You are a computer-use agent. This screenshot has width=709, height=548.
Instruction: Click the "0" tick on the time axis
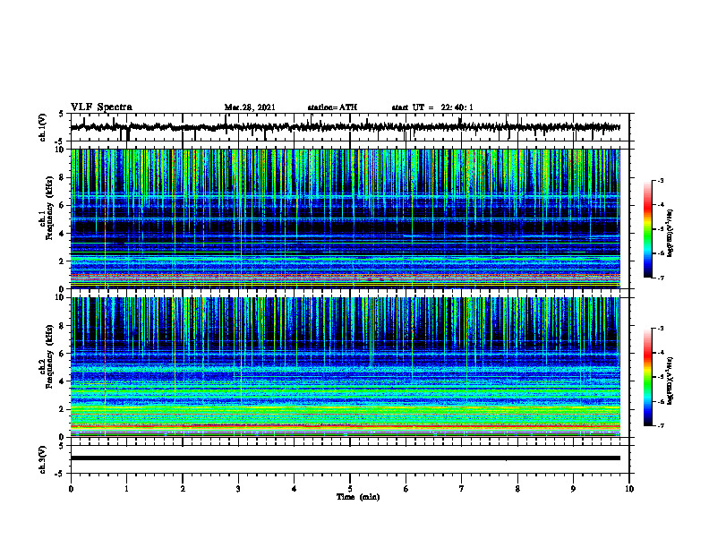tap(71, 489)
